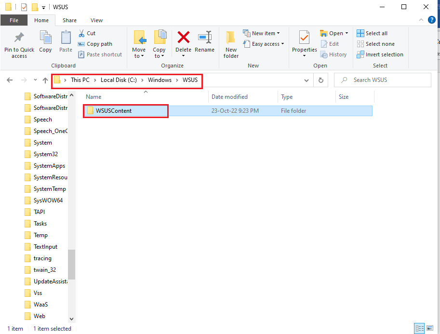The width and height of the screenshot is (440, 334).
Task: Click Select none
Action: click(x=376, y=44)
